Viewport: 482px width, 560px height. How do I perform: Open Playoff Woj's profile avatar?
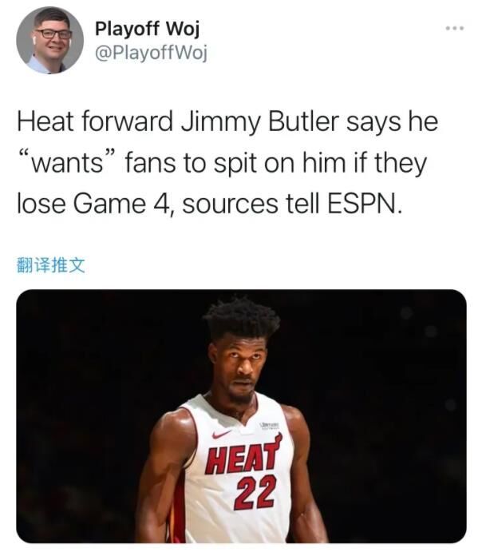(50, 40)
